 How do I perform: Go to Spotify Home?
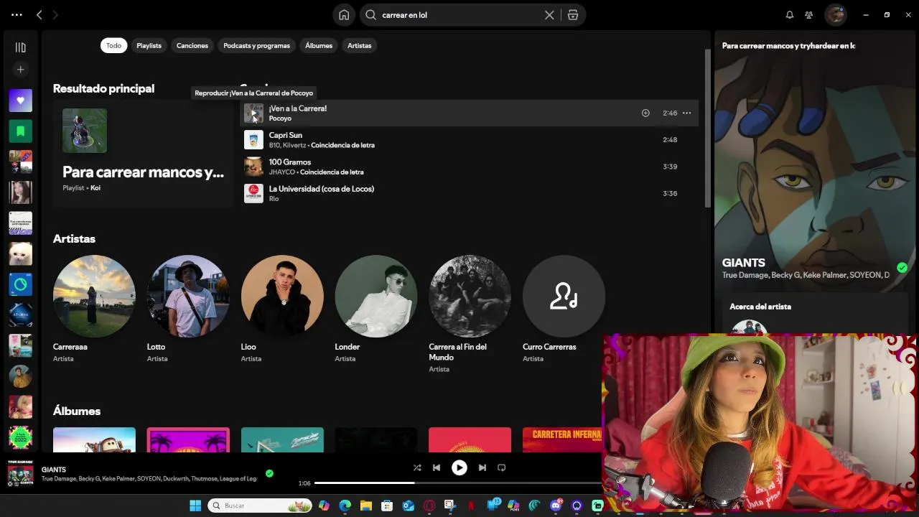pyautogui.click(x=344, y=15)
